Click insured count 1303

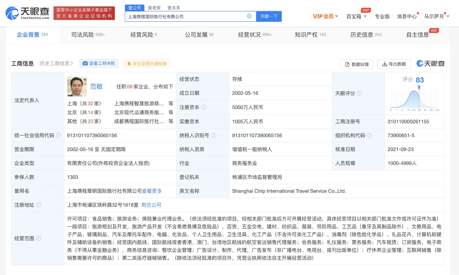coord(73,177)
